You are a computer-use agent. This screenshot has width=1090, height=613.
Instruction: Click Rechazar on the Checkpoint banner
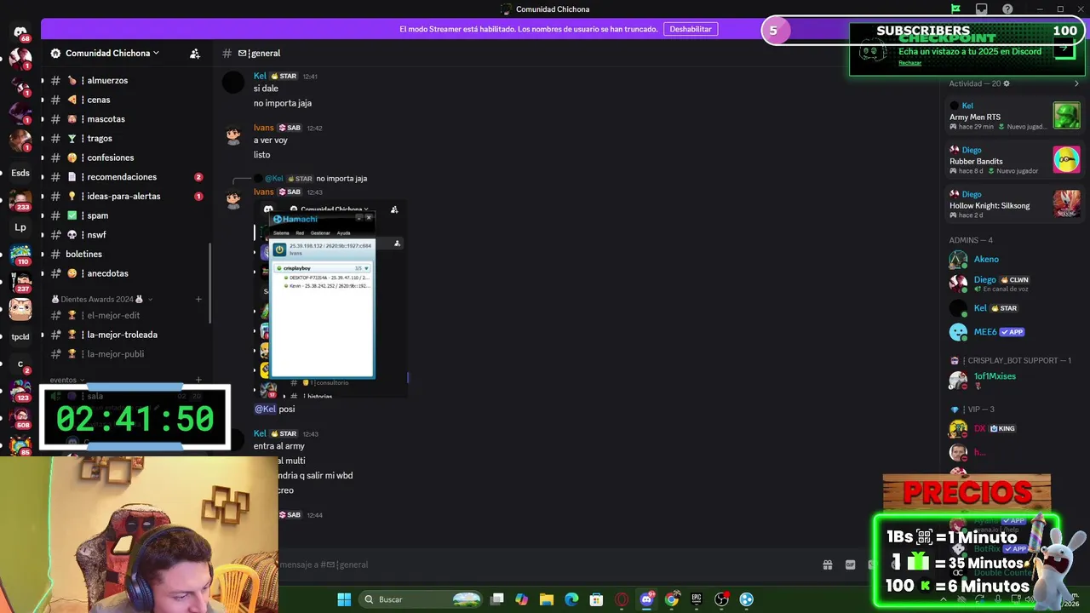[x=909, y=63]
